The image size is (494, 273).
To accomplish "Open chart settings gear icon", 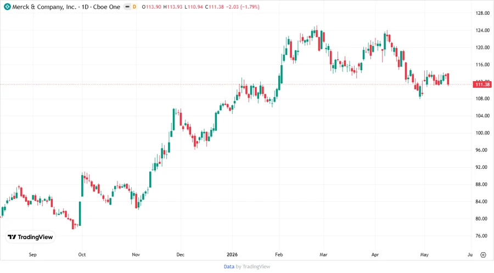I will (483, 255).
